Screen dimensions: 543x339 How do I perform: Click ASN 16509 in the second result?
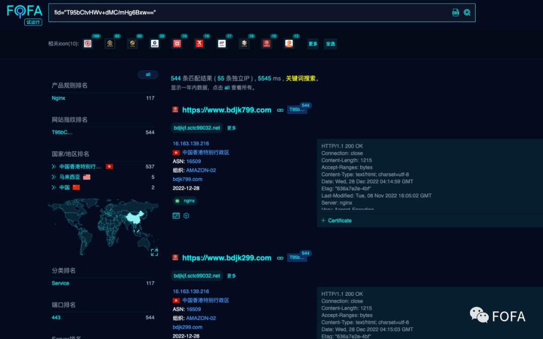pyautogui.click(x=194, y=309)
